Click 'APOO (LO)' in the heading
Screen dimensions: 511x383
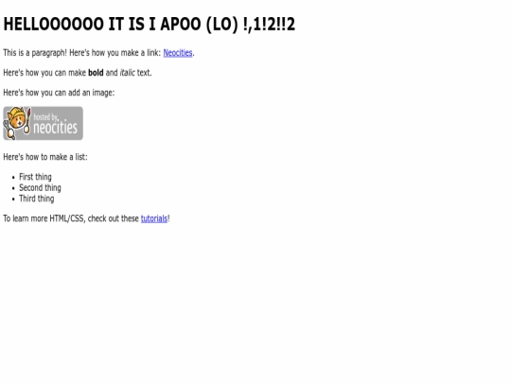point(200,24)
